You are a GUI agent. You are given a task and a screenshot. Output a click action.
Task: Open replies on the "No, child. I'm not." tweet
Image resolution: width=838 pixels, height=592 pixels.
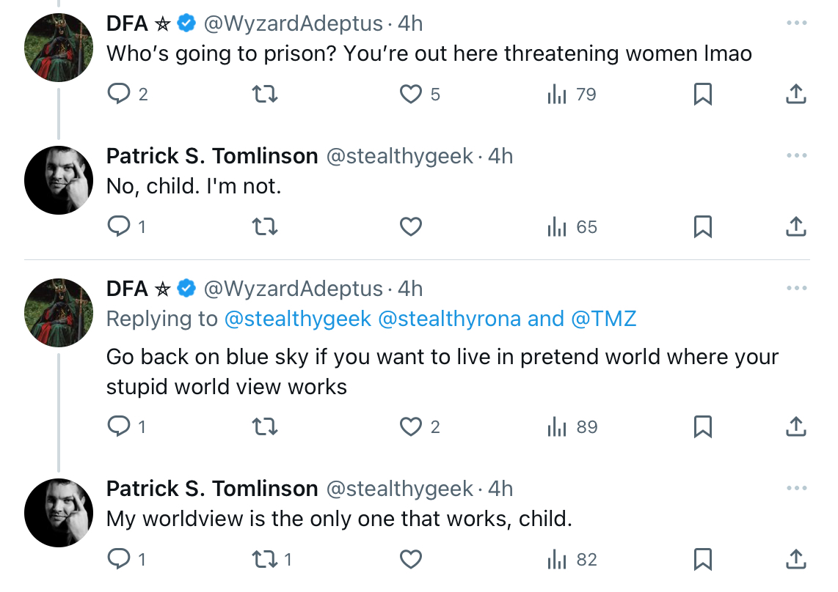coord(119,227)
